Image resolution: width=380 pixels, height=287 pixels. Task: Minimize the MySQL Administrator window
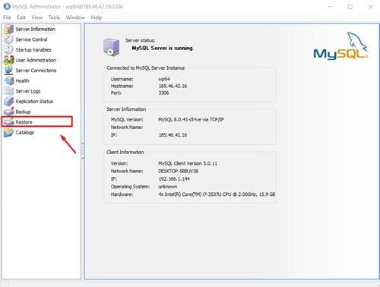(x=330, y=7)
